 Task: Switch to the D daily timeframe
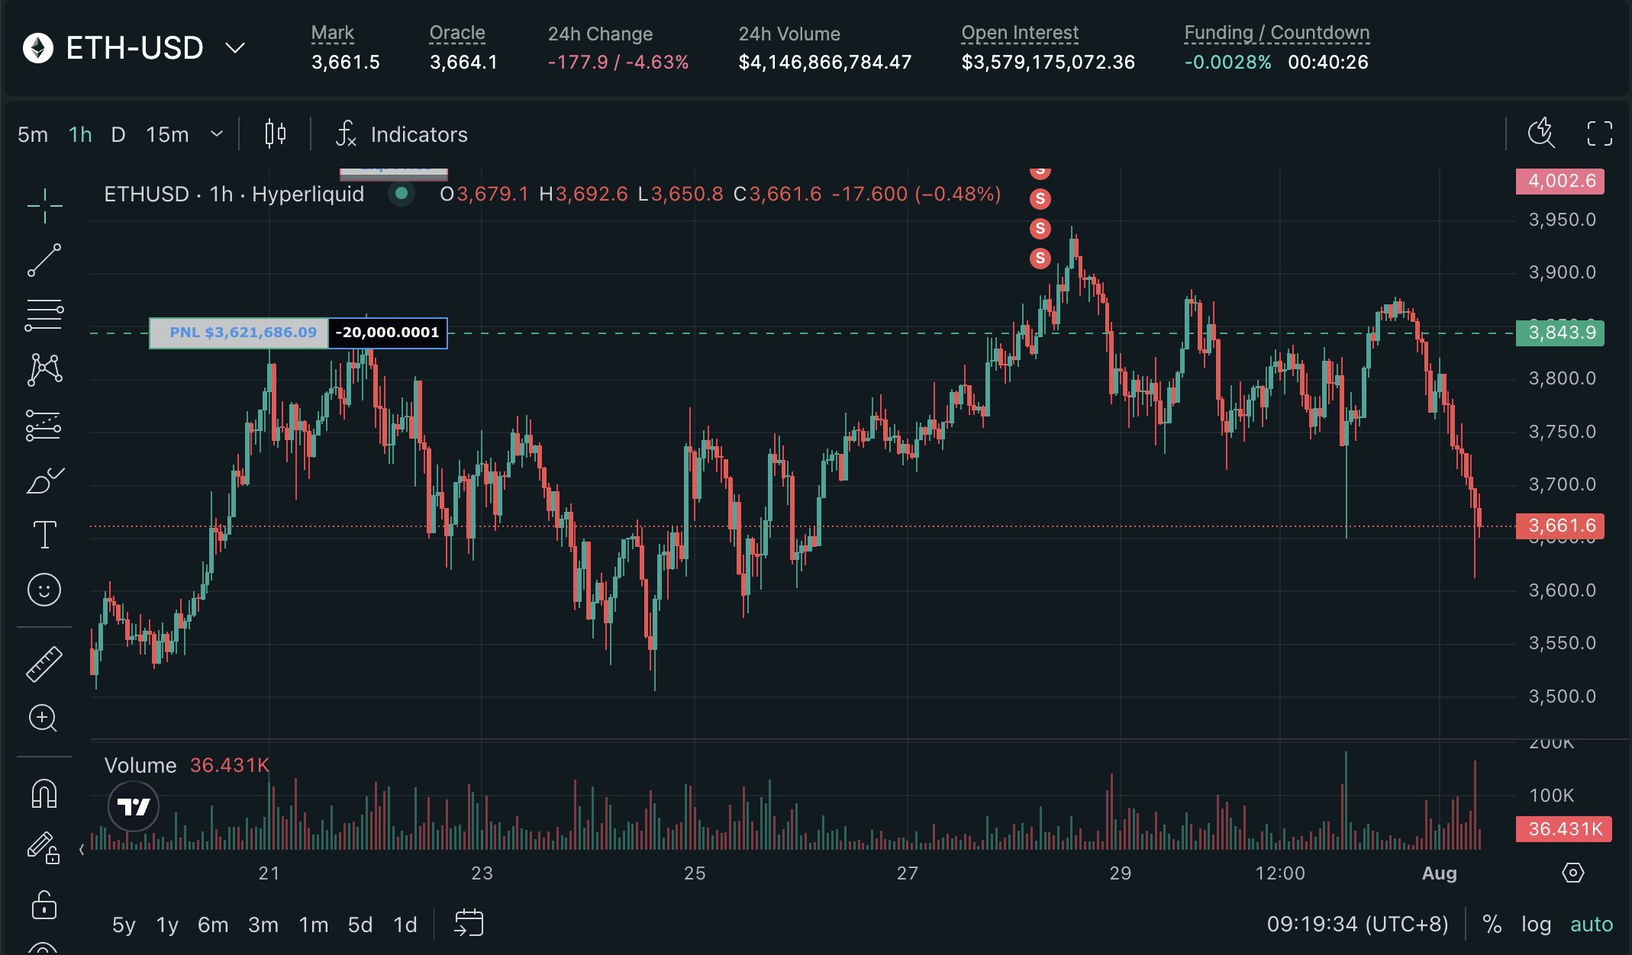118,134
